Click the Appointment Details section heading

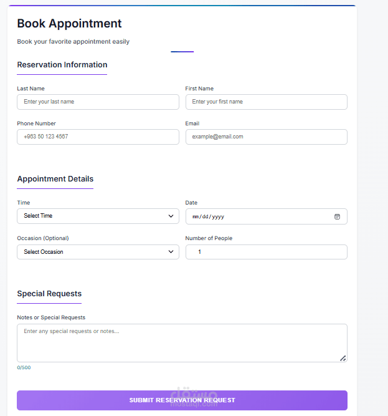[55, 179]
